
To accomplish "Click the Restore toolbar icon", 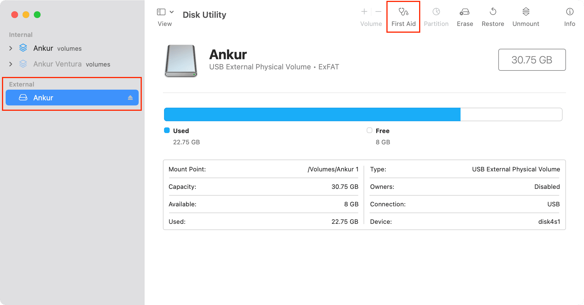I will click(x=493, y=12).
